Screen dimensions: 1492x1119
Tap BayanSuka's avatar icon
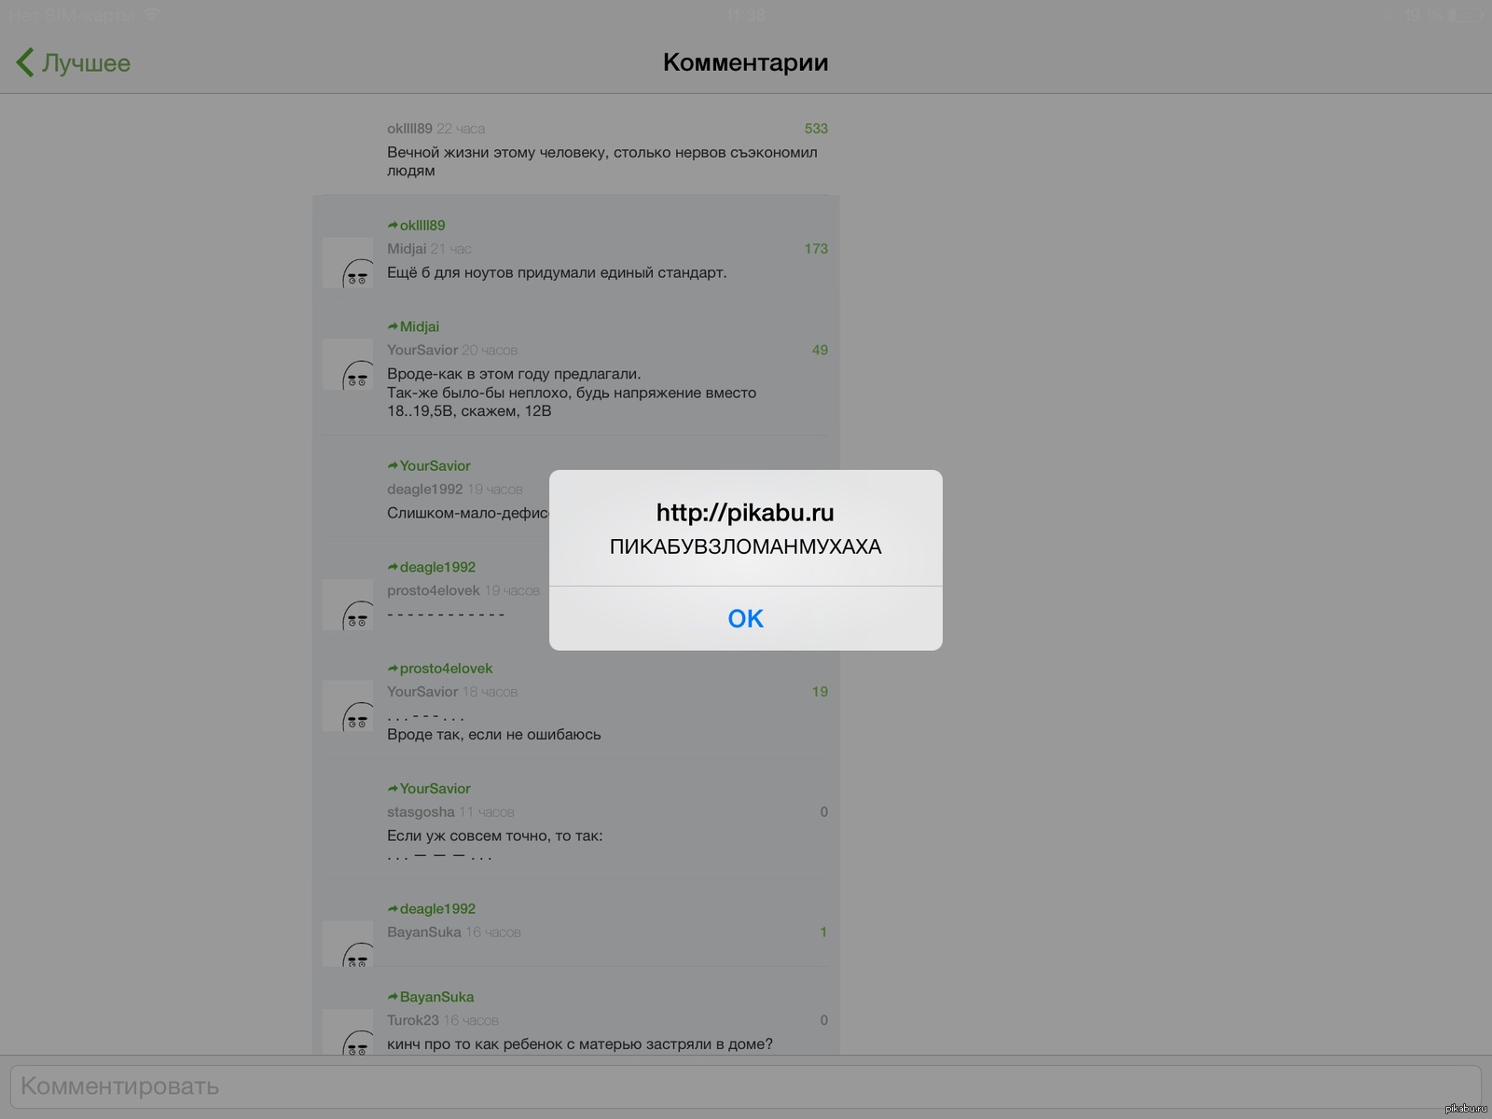[349, 944]
